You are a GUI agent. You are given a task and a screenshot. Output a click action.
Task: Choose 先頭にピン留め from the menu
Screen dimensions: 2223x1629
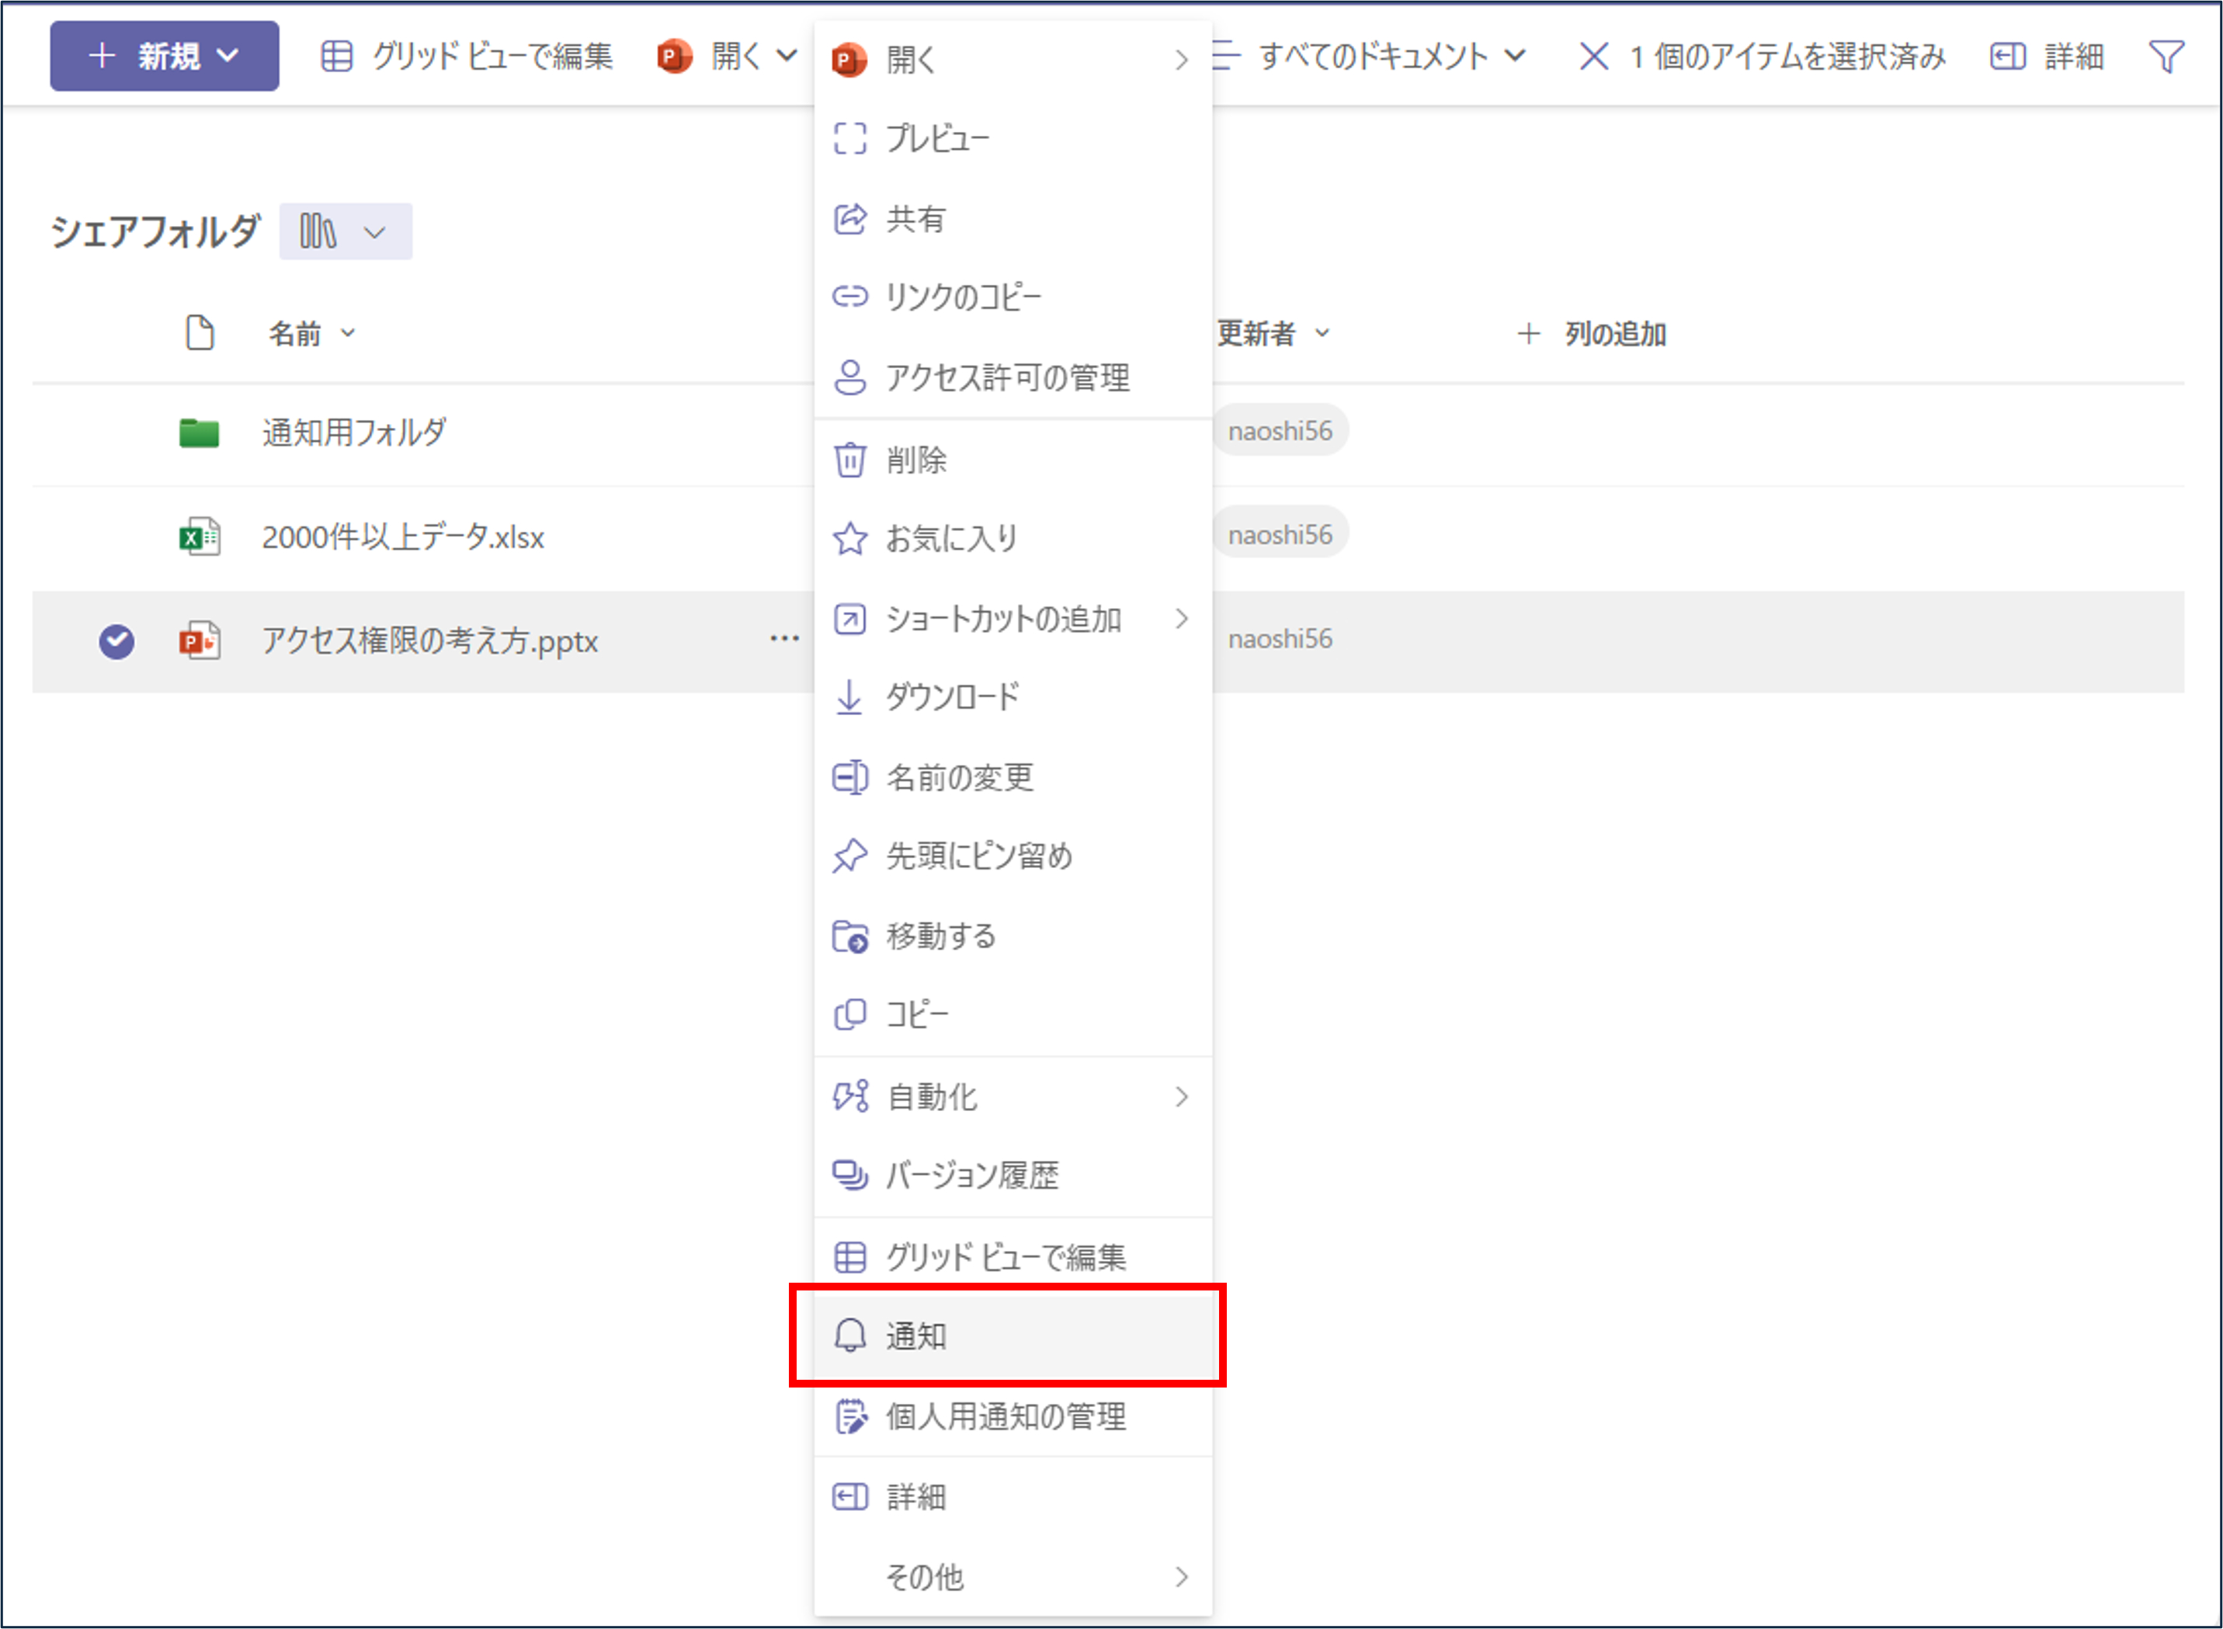pos(1013,856)
